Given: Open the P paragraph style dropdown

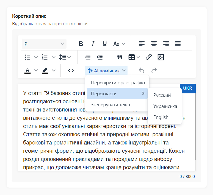Looking at the screenshot, I should [x=44, y=44].
